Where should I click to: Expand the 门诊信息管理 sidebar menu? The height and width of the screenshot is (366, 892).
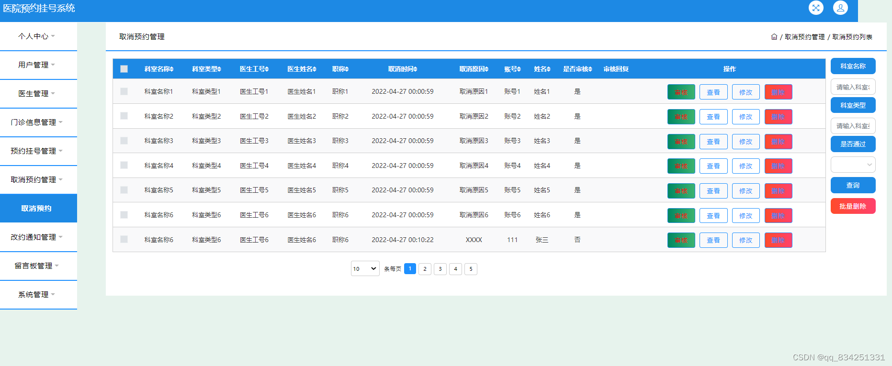(38, 122)
